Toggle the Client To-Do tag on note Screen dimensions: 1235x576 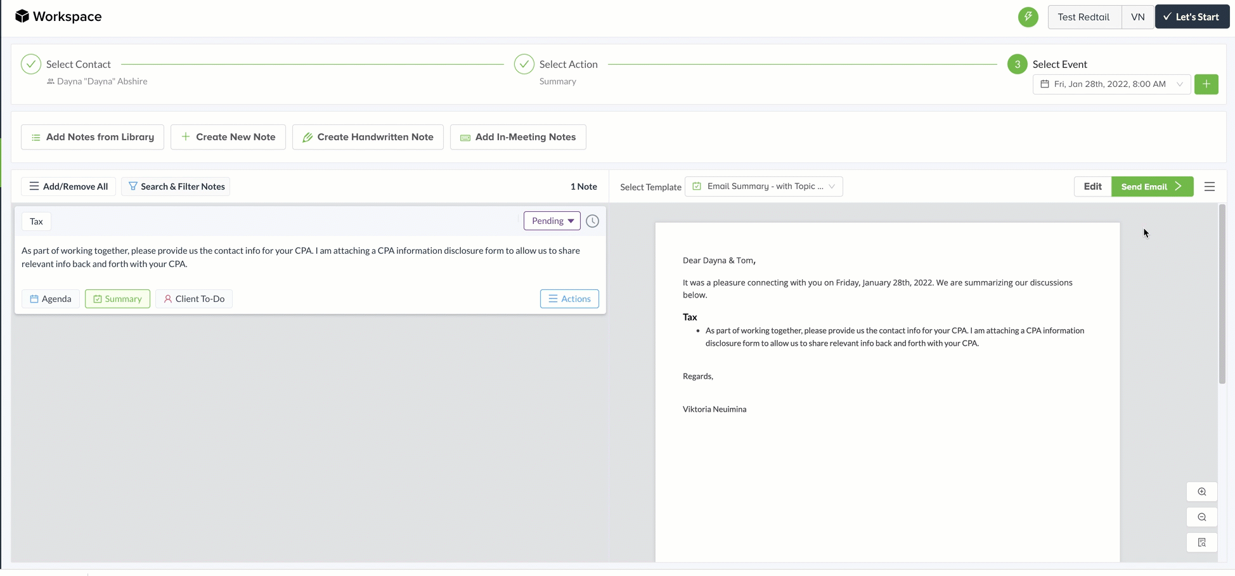(x=194, y=299)
